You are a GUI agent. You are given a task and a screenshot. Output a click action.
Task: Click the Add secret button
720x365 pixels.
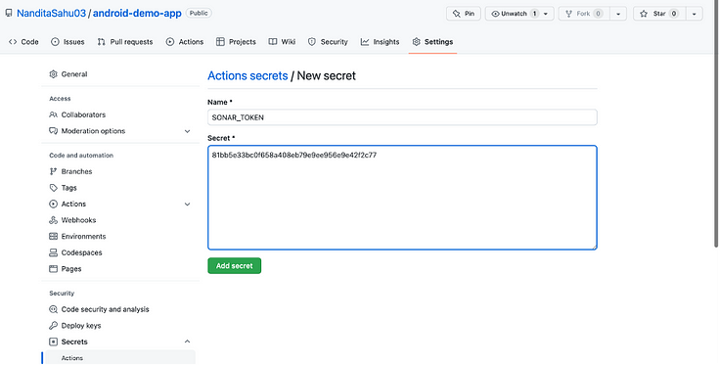234,266
